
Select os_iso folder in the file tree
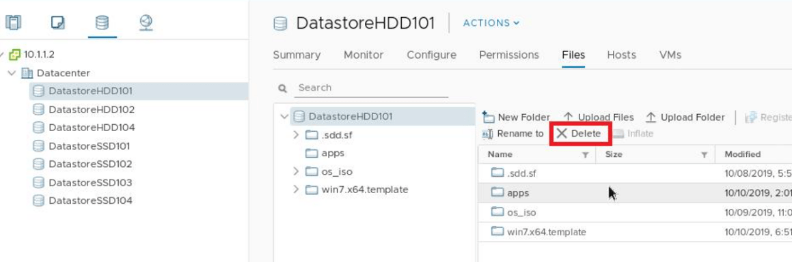tap(337, 171)
